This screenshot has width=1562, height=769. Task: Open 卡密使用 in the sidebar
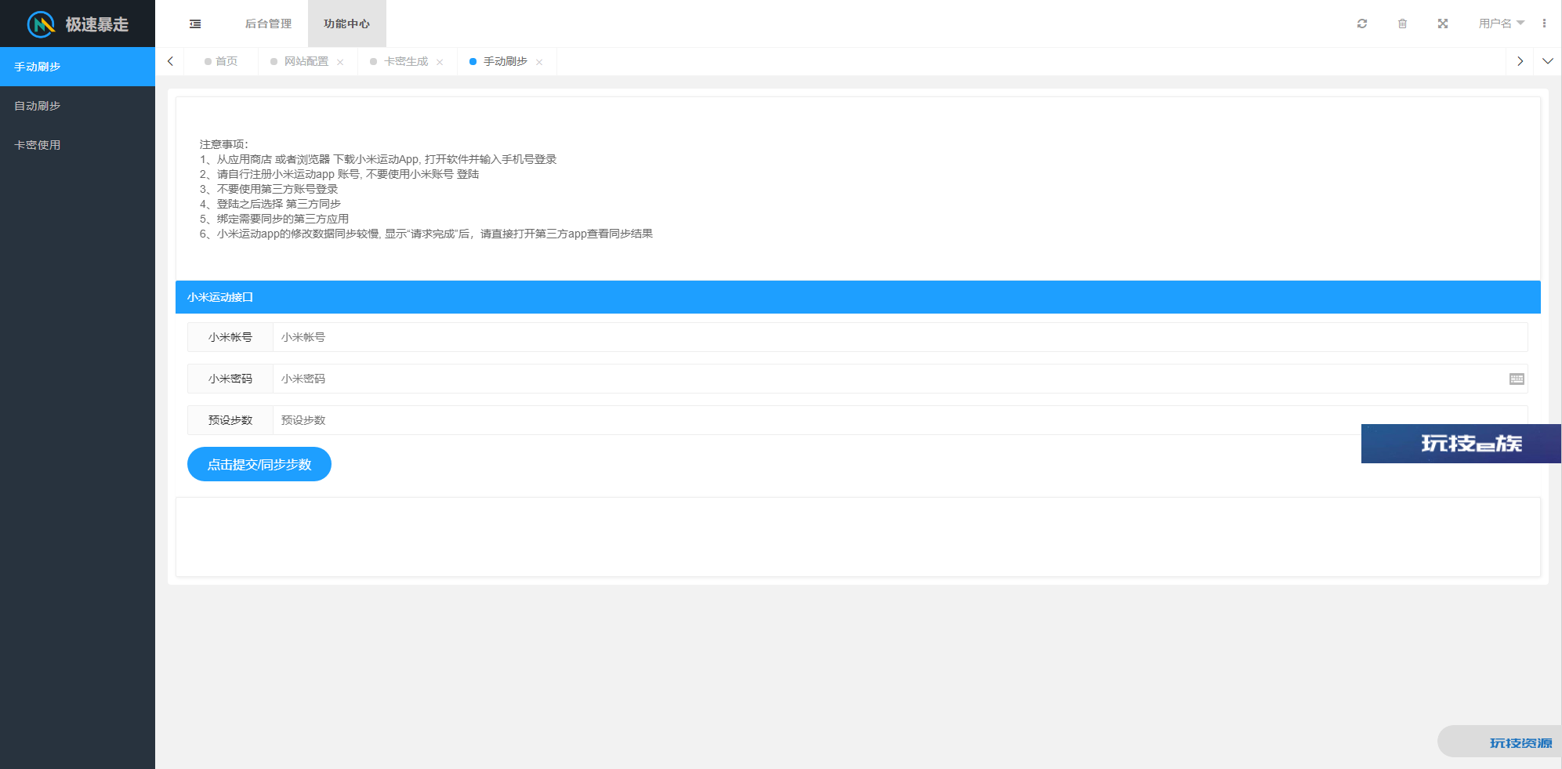click(x=78, y=145)
